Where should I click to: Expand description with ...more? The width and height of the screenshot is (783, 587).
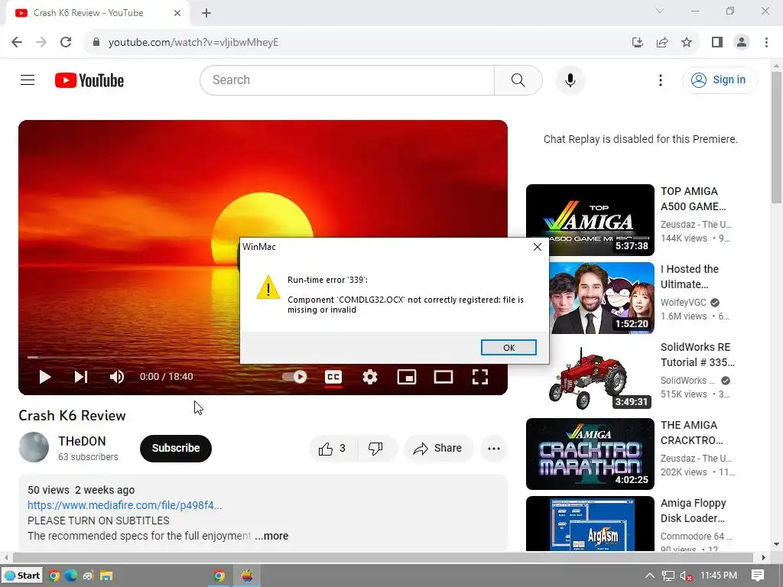[271, 536]
